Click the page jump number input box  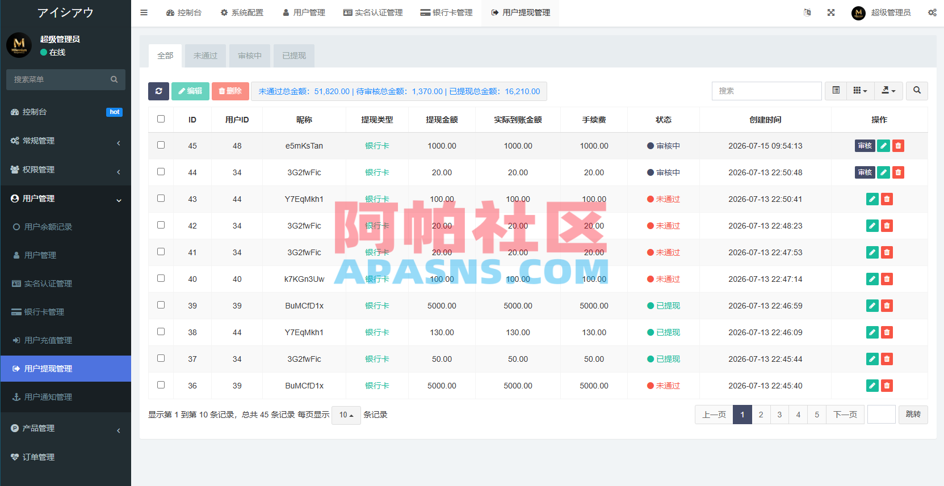(882, 415)
